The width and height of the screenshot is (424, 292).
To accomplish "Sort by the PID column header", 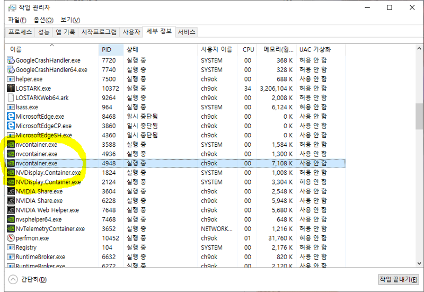I will point(111,49).
